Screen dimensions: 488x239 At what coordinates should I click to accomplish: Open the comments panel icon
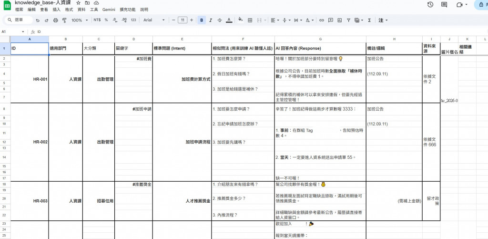tap(444, 5)
